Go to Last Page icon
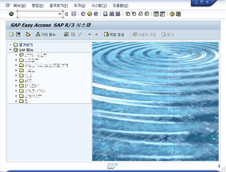Viewport: 226px width, 172px height. [147, 14]
